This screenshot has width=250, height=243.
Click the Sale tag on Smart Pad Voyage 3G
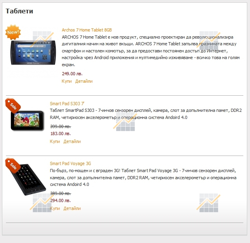click(x=13, y=165)
